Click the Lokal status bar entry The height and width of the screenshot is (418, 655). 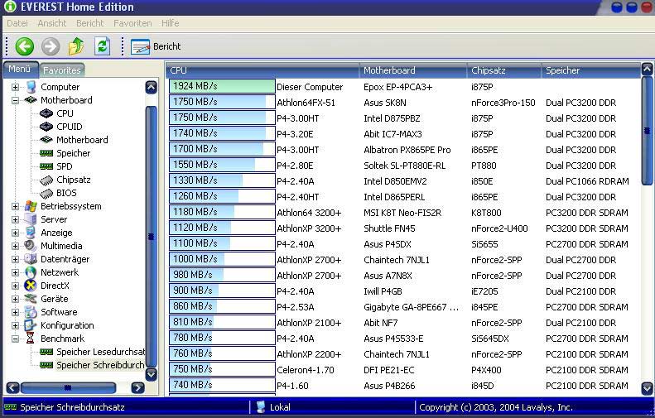tap(273, 407)
